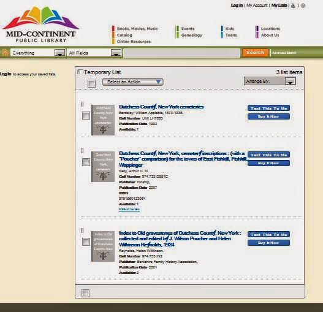The image size is (323, 312).
Task: Click the Temporary List heading
Action: point(102,72)
